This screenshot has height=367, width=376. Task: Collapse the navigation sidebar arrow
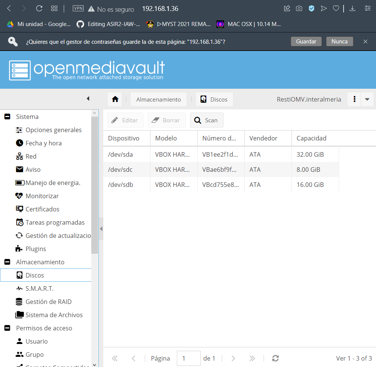coord(88,99)
